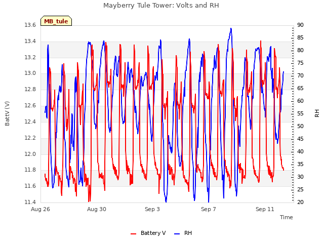Click the 70 RH axis label
324x243 pixels.
(300, 75)
